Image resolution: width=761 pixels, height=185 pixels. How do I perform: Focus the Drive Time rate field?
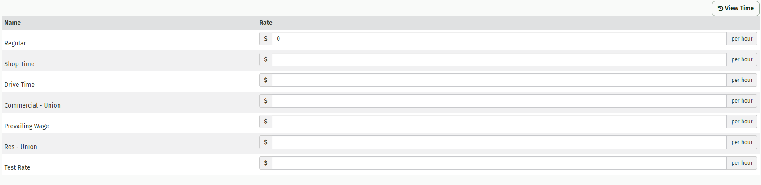[x=499, y=80]
